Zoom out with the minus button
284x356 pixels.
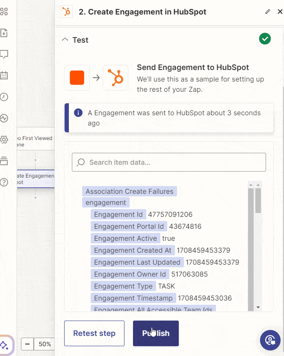(27, 344)
